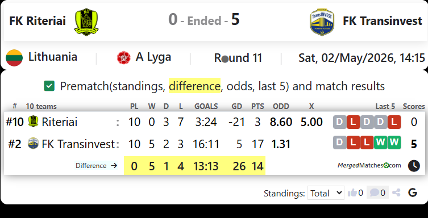Screen dimensions: 428x218
Task: Click the FK Transinvest team name header
Action: [x=383, y=21]
